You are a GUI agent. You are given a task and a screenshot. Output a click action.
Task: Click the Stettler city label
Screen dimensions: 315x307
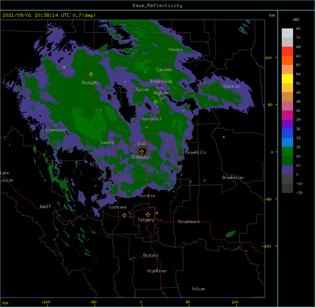(232, 86)
